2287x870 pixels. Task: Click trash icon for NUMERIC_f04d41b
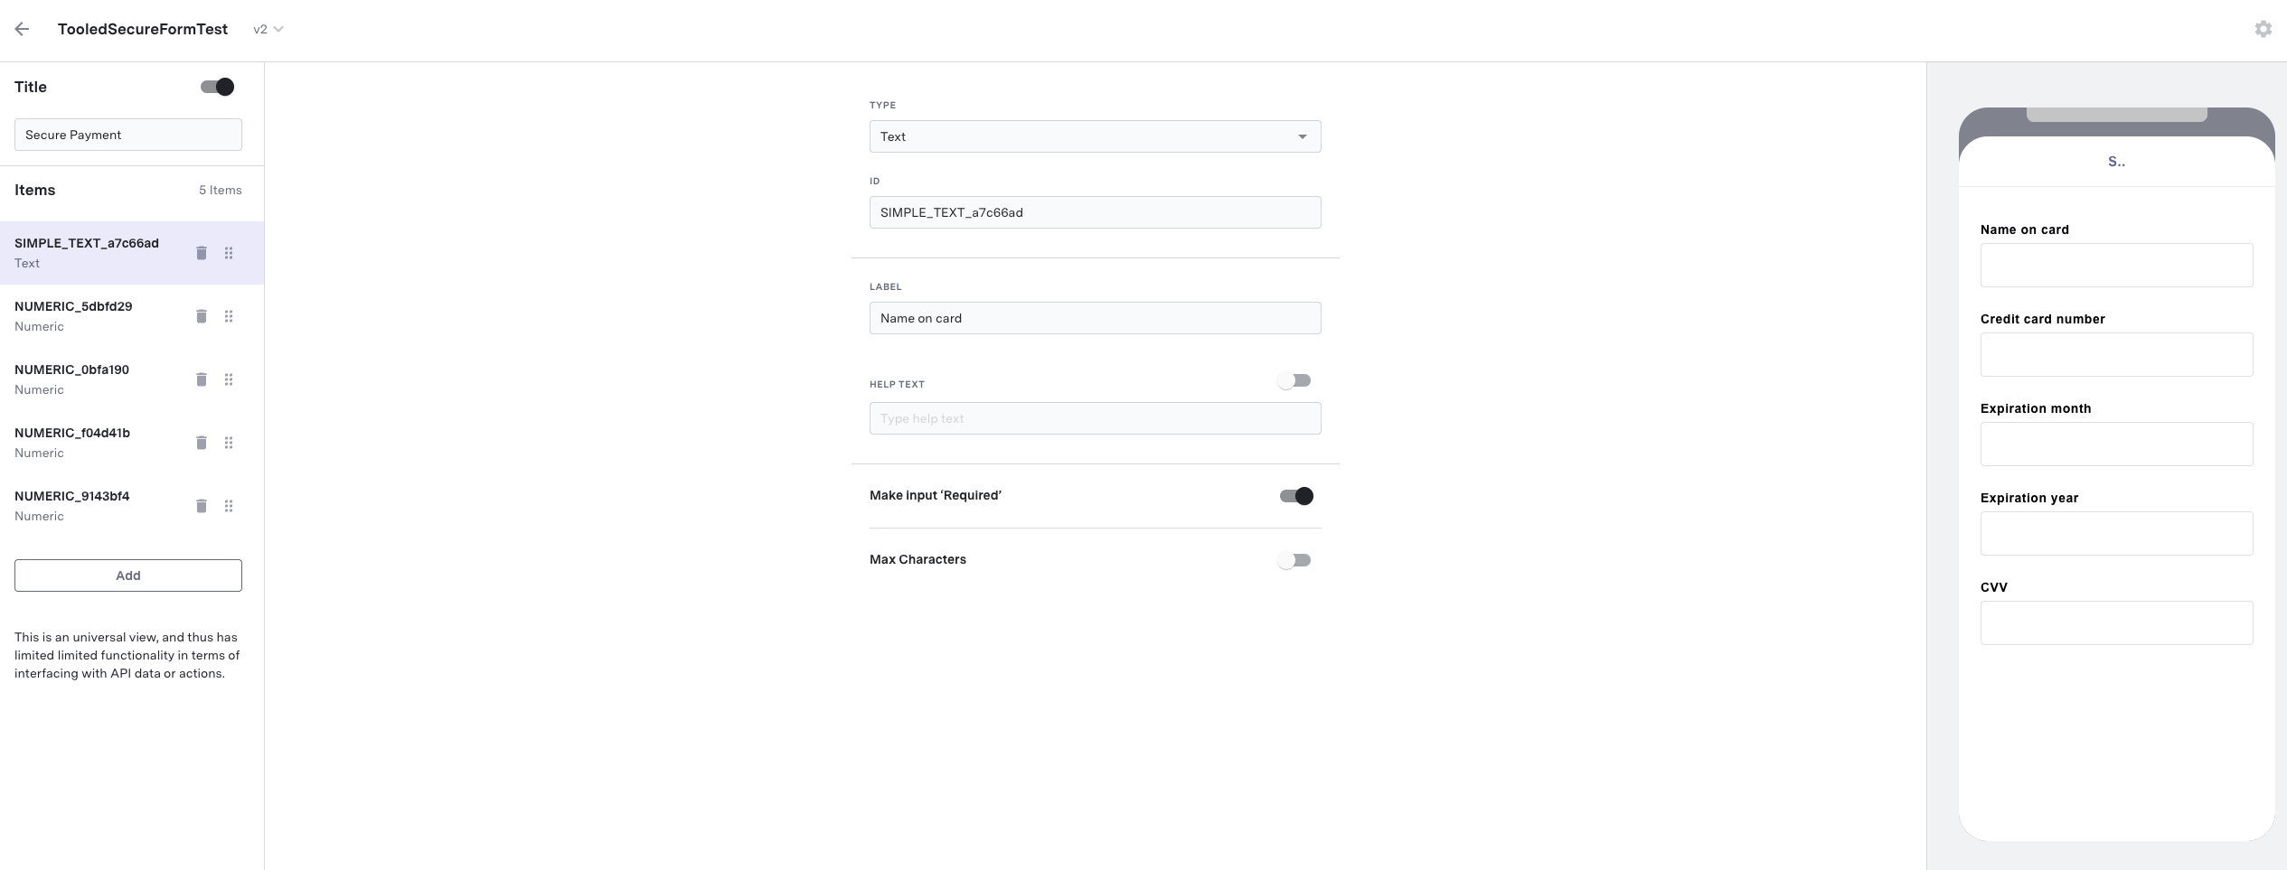point(202,443)
